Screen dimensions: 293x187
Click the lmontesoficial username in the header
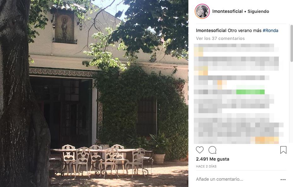[227, 11]
